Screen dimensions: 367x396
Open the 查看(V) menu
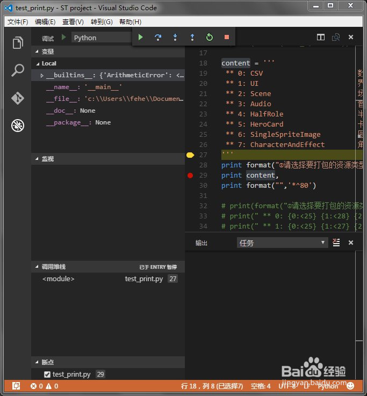point(73,22)
